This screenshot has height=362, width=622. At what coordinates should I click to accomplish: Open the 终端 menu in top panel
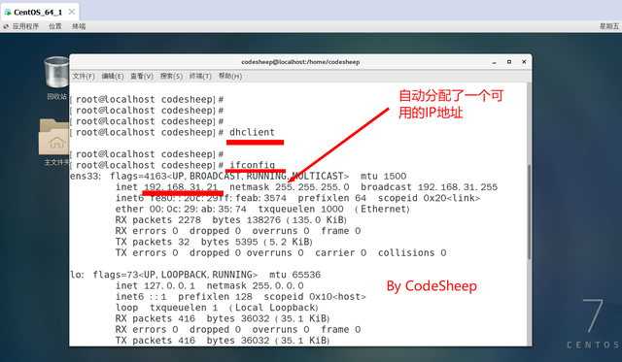tap(79, 26)
